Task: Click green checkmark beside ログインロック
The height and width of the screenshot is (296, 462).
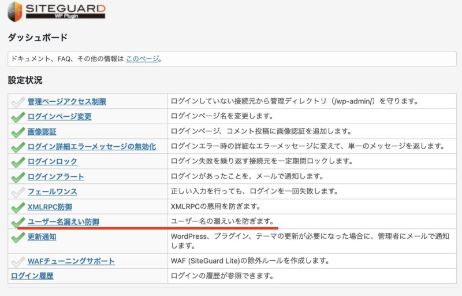Action: point(18,162)
